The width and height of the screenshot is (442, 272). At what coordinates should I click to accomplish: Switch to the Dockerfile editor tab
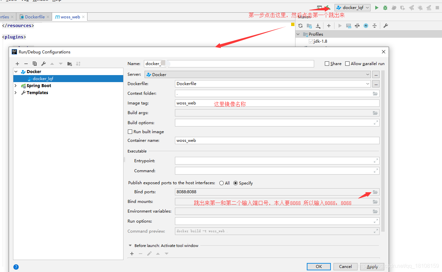click(x=35, y=17)
